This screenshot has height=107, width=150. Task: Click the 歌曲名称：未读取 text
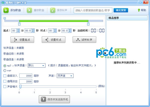click(x=14, y=54)
